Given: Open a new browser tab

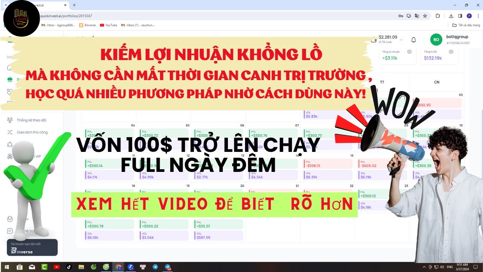Looking at the screenshot, I should [74, 5].
